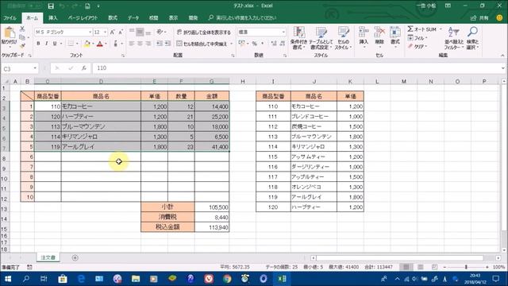Open the text orientation tool
The image size is (508, 286).
[x=160, y=32]
